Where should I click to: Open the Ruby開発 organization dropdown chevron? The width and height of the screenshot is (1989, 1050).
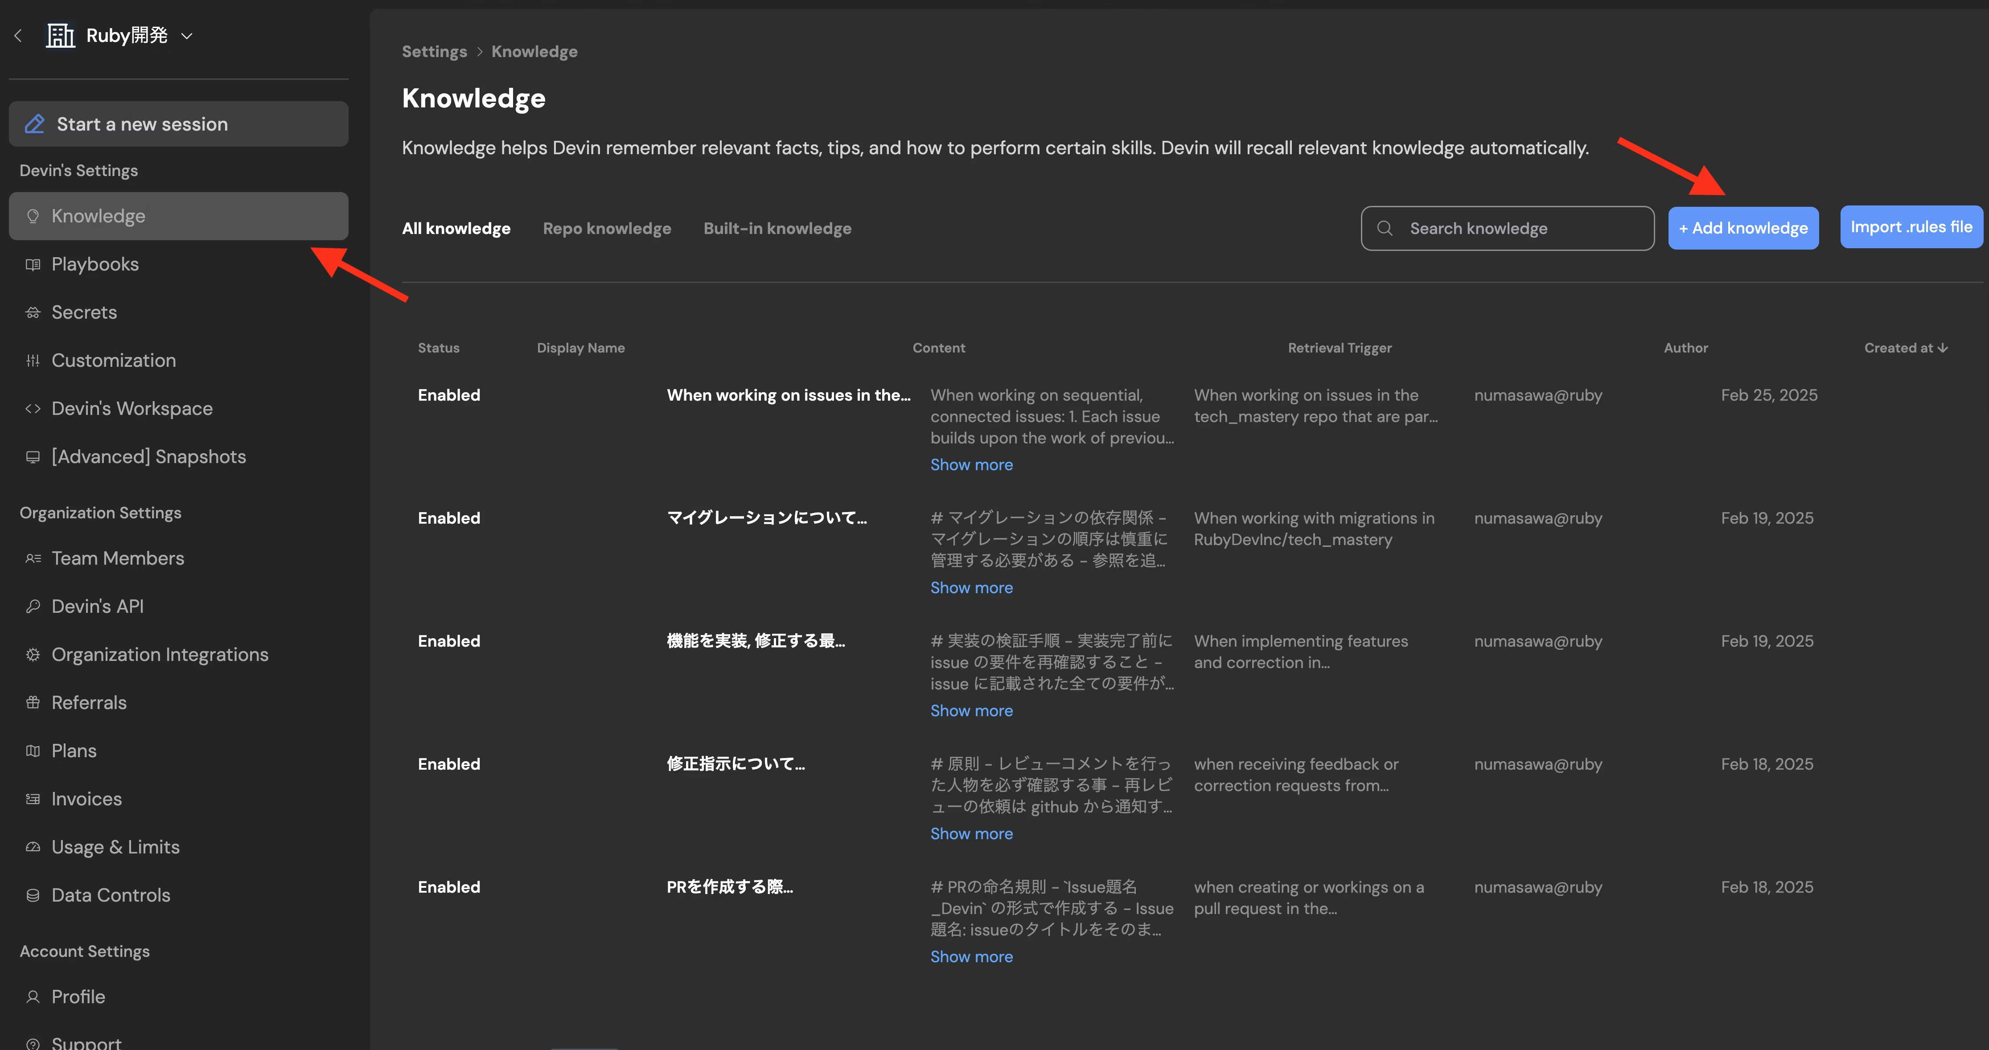186,36
